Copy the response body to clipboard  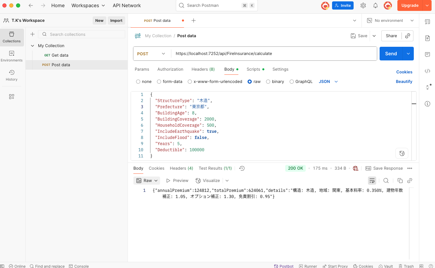tap(400, 181)
